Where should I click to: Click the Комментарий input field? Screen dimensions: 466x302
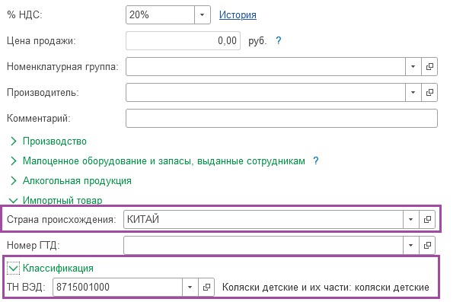282,118
